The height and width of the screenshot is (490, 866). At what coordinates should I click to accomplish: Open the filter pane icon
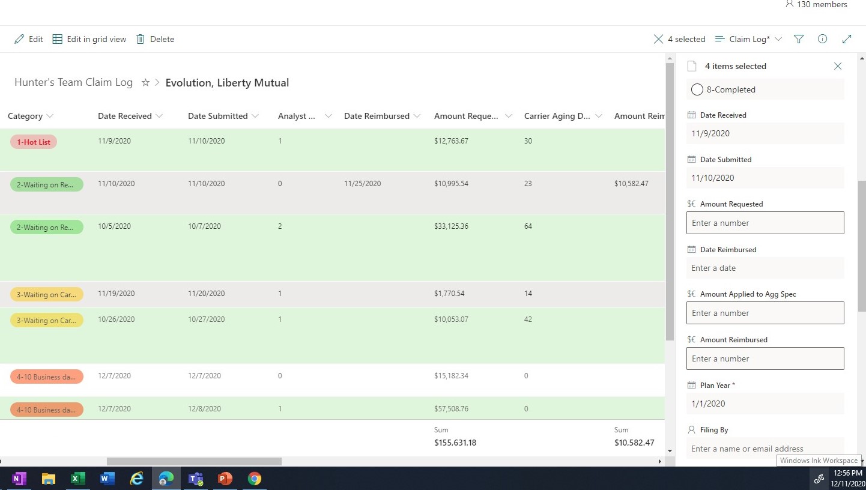tap(799, 39)
